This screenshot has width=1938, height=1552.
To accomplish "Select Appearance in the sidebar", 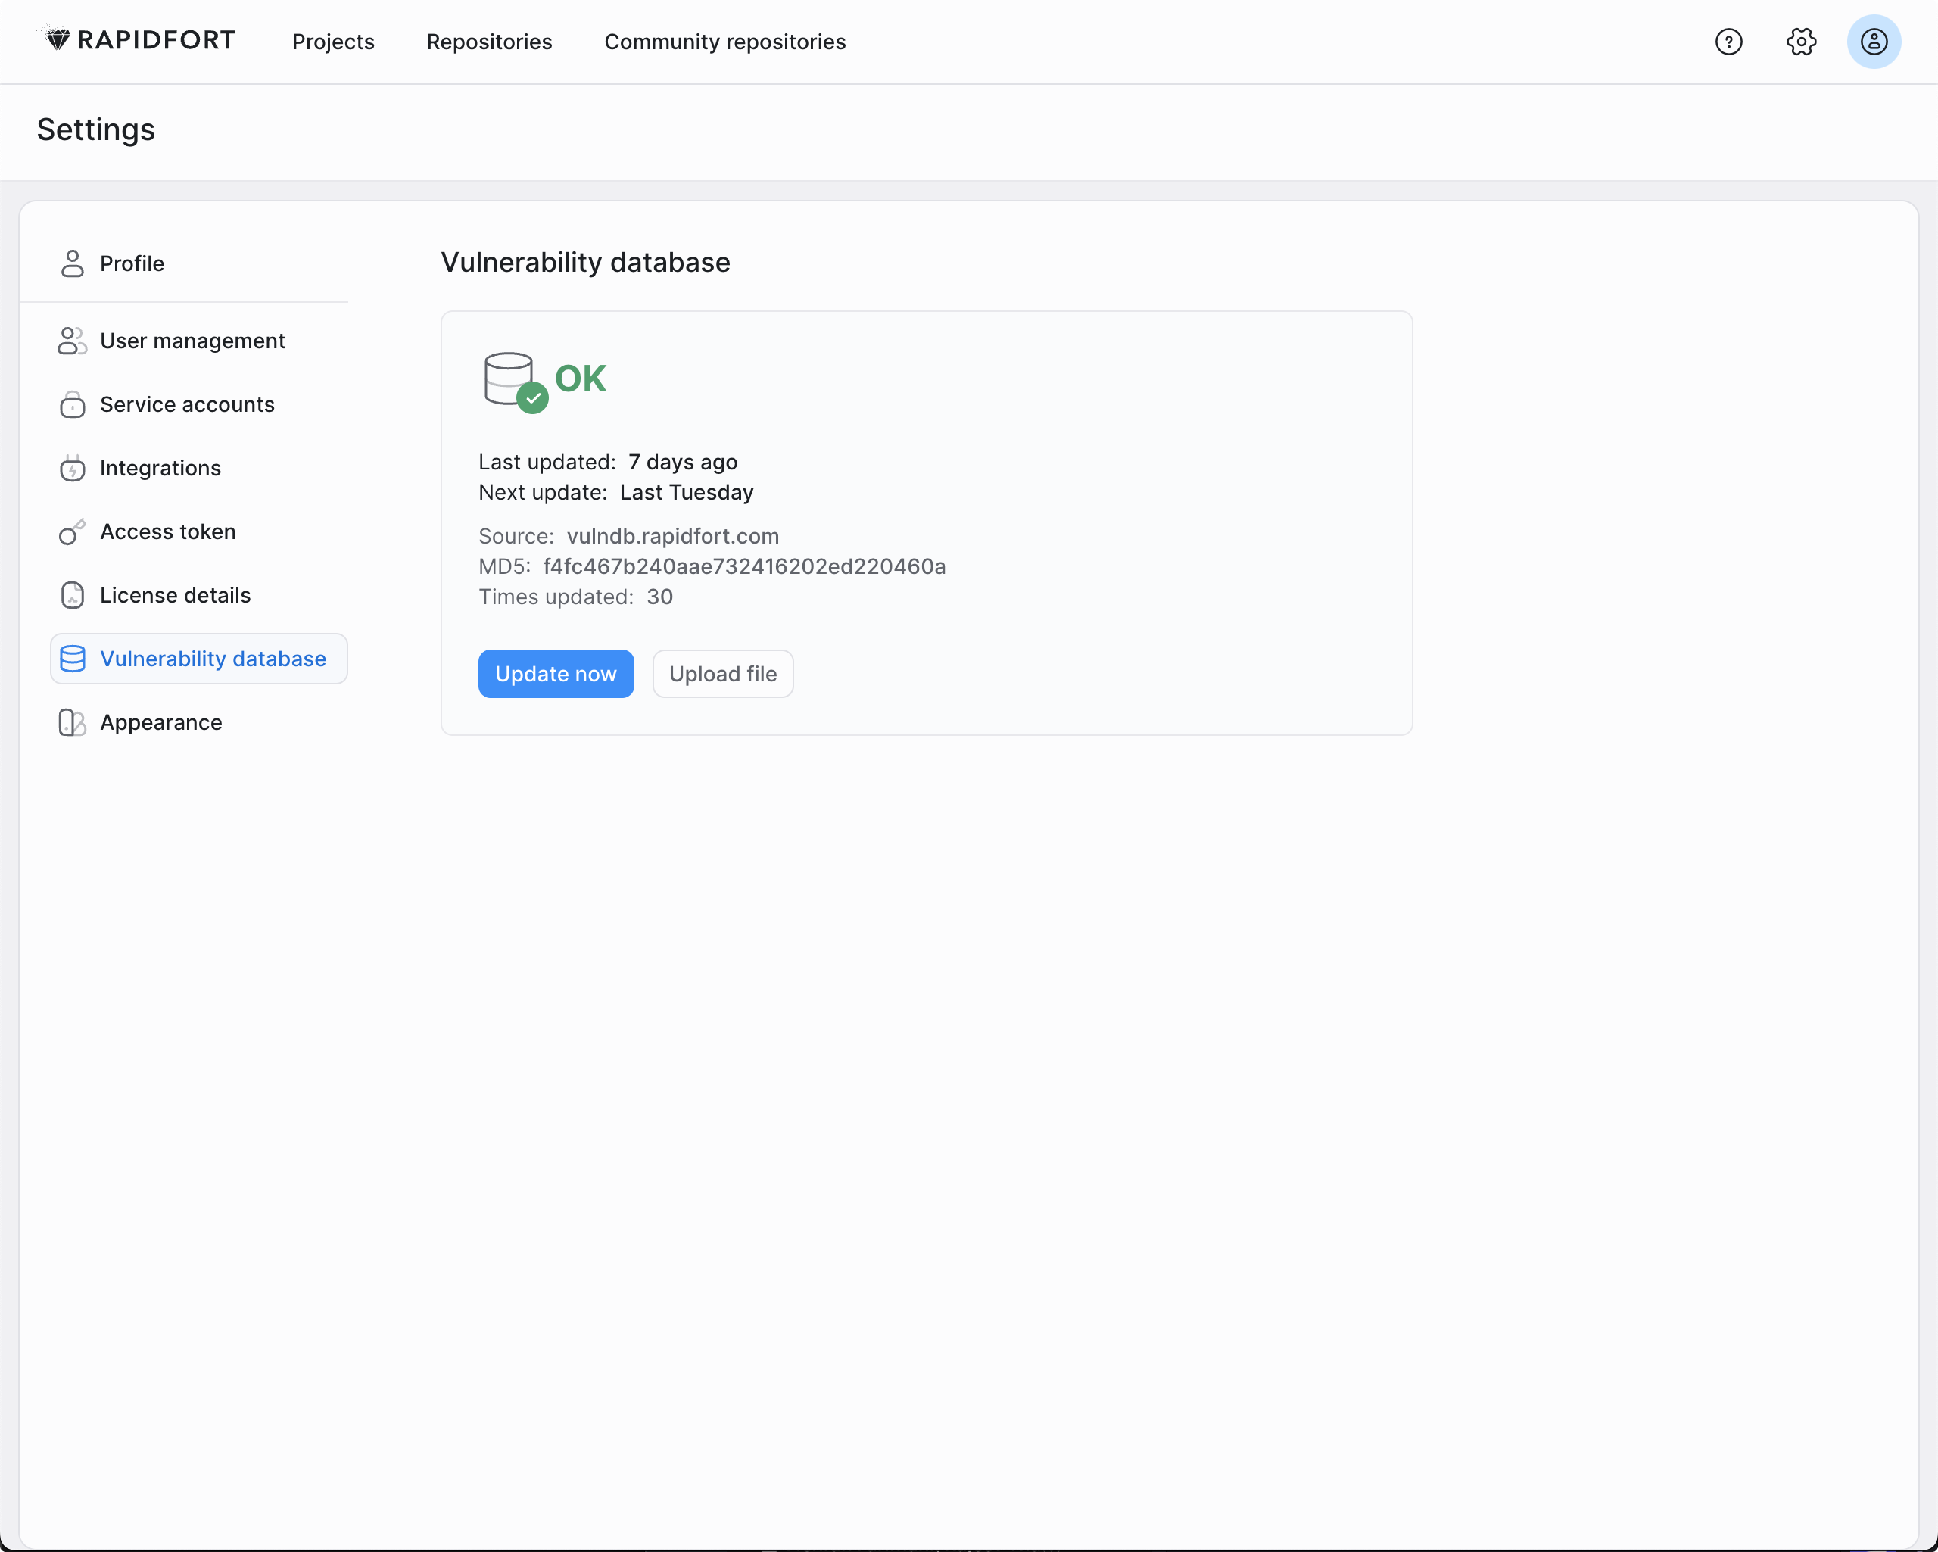I will click(160, 722).
